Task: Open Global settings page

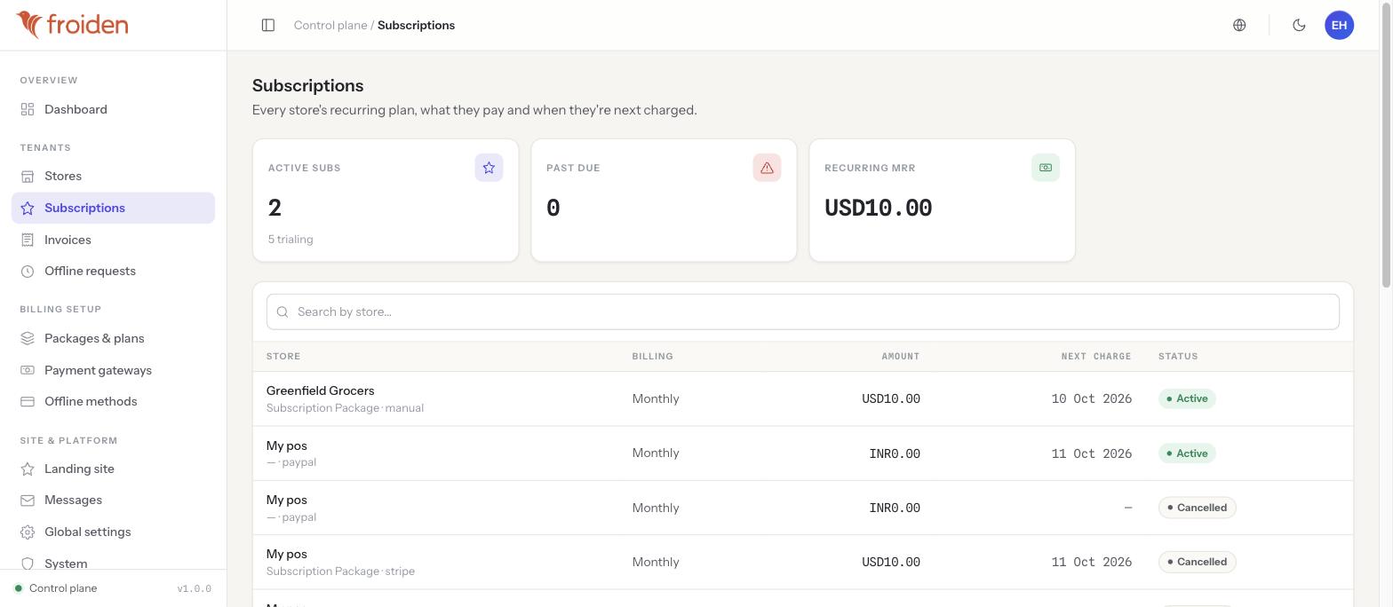Action: coord(113,532)
